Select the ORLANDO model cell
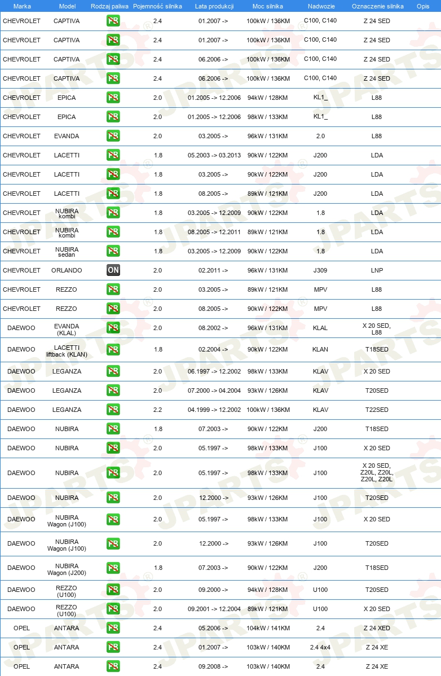Image resolution: width=441 pixels, height=676 pixels. (67, 270)
